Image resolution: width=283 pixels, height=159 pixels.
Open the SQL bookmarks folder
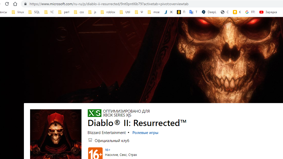click(34, 12)
